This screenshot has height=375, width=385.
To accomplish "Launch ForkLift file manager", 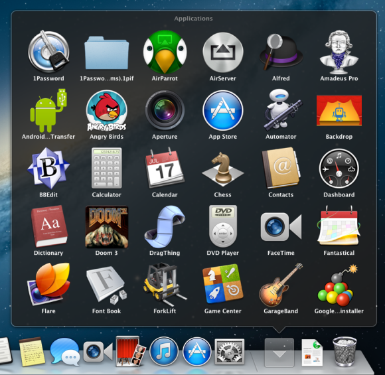I will click(x=165, y=285).
